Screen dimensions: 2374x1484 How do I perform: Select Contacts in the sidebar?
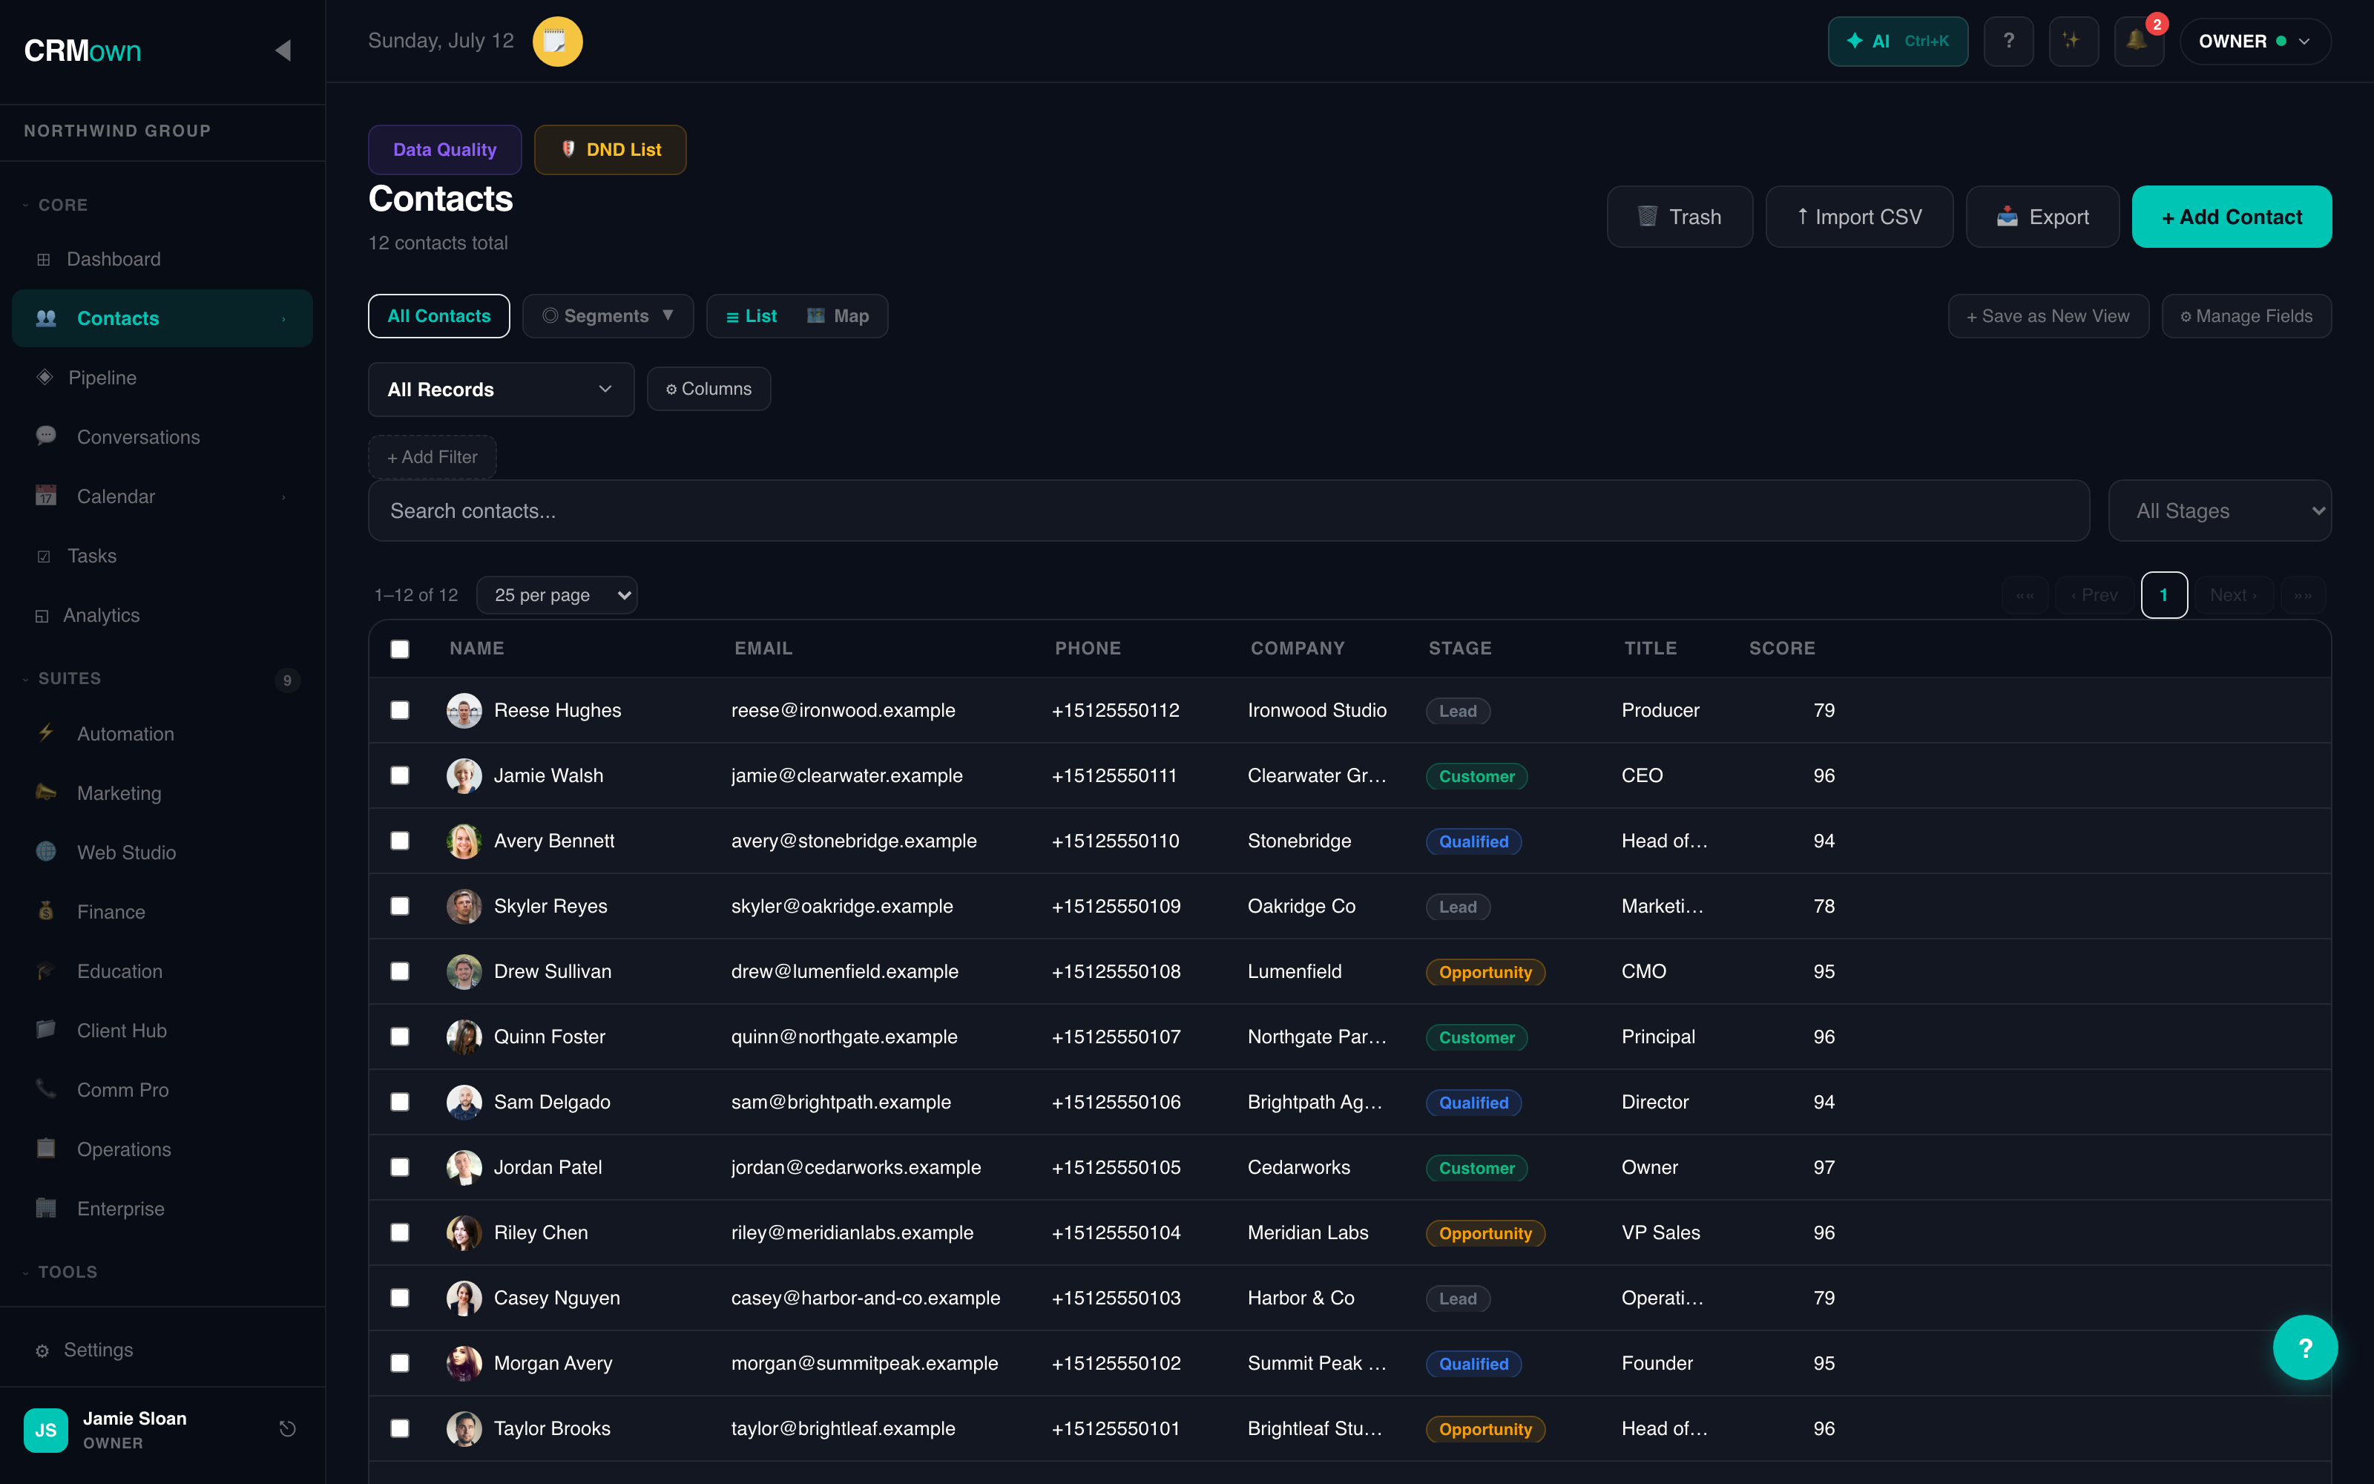pos(162,318)
